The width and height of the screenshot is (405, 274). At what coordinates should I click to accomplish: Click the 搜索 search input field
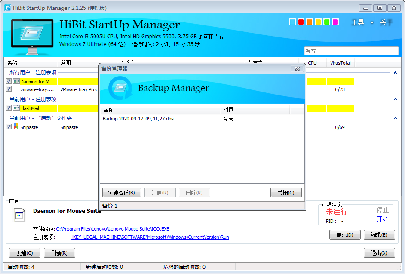tap(351, 51)
